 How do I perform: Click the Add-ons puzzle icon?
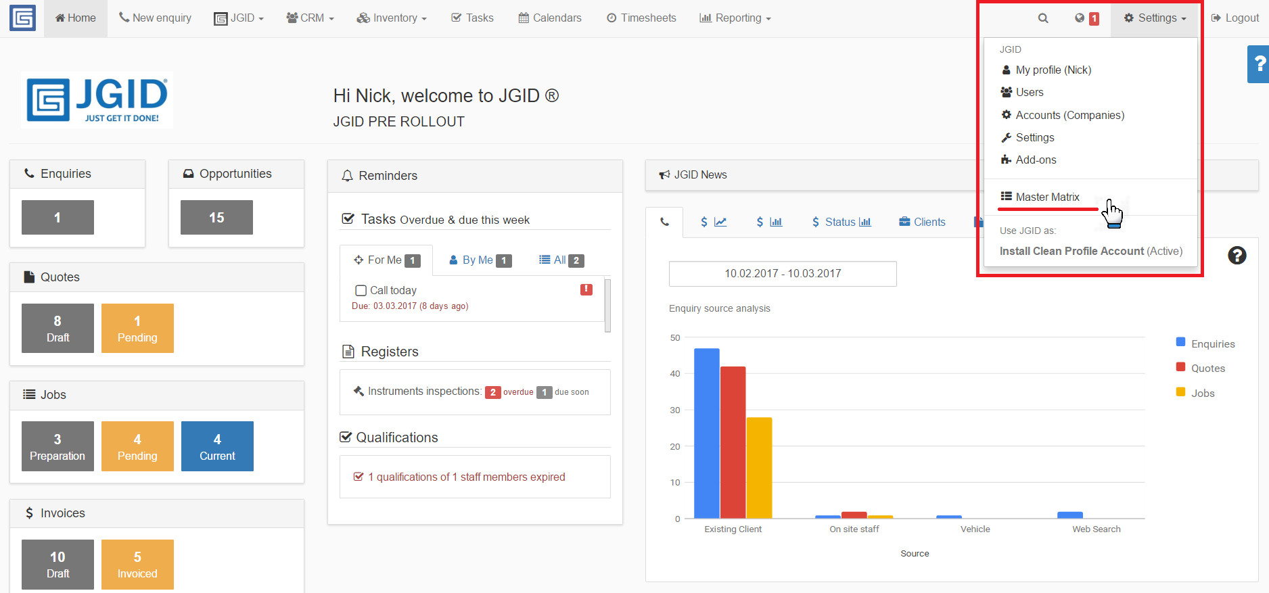1007,160
